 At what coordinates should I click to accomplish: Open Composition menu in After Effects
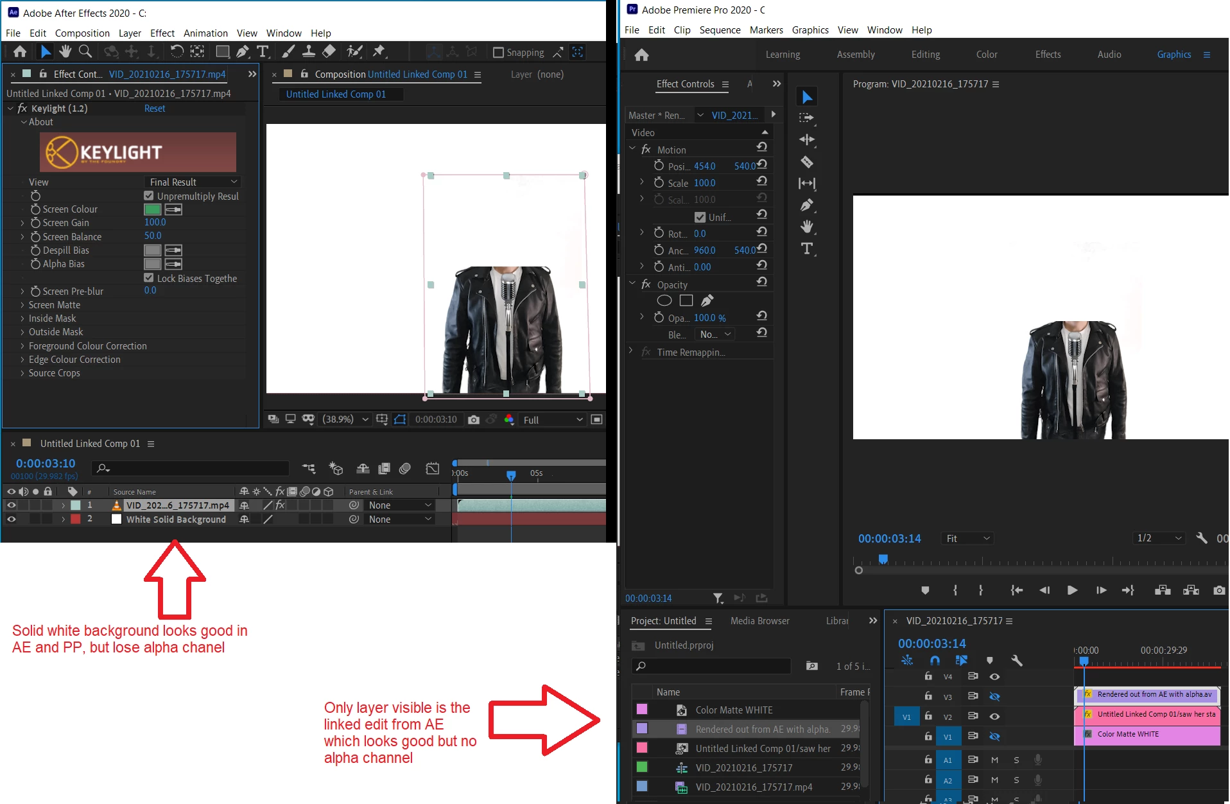(x=82, y=33)
